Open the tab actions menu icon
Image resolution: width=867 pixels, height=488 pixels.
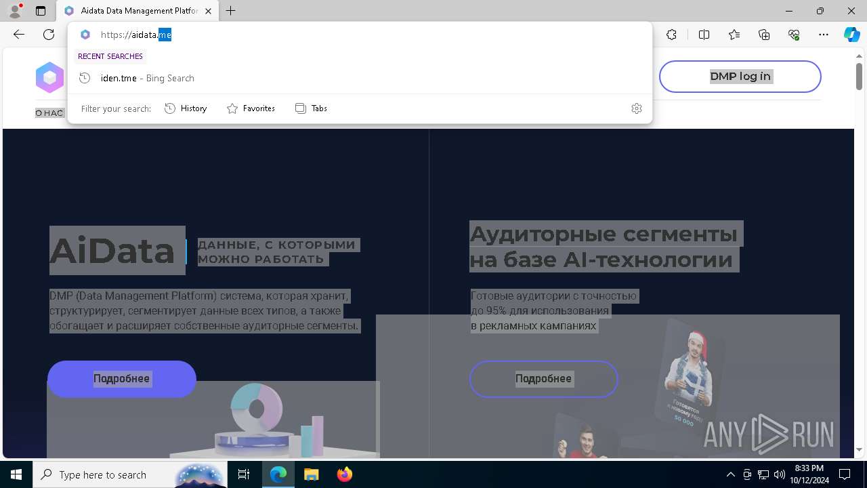41,11
